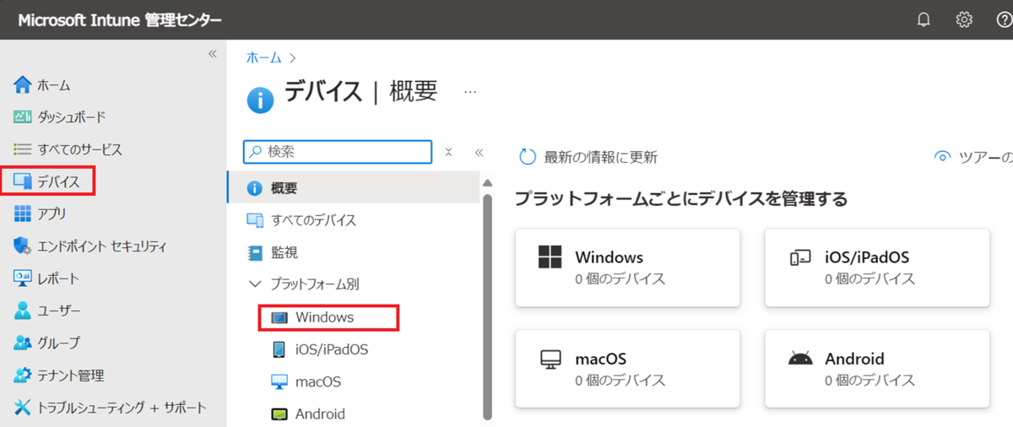This screenshot has height=427, width=1013.
Task: Click the submenu scroll up arrow
Action: pos(487,182)
